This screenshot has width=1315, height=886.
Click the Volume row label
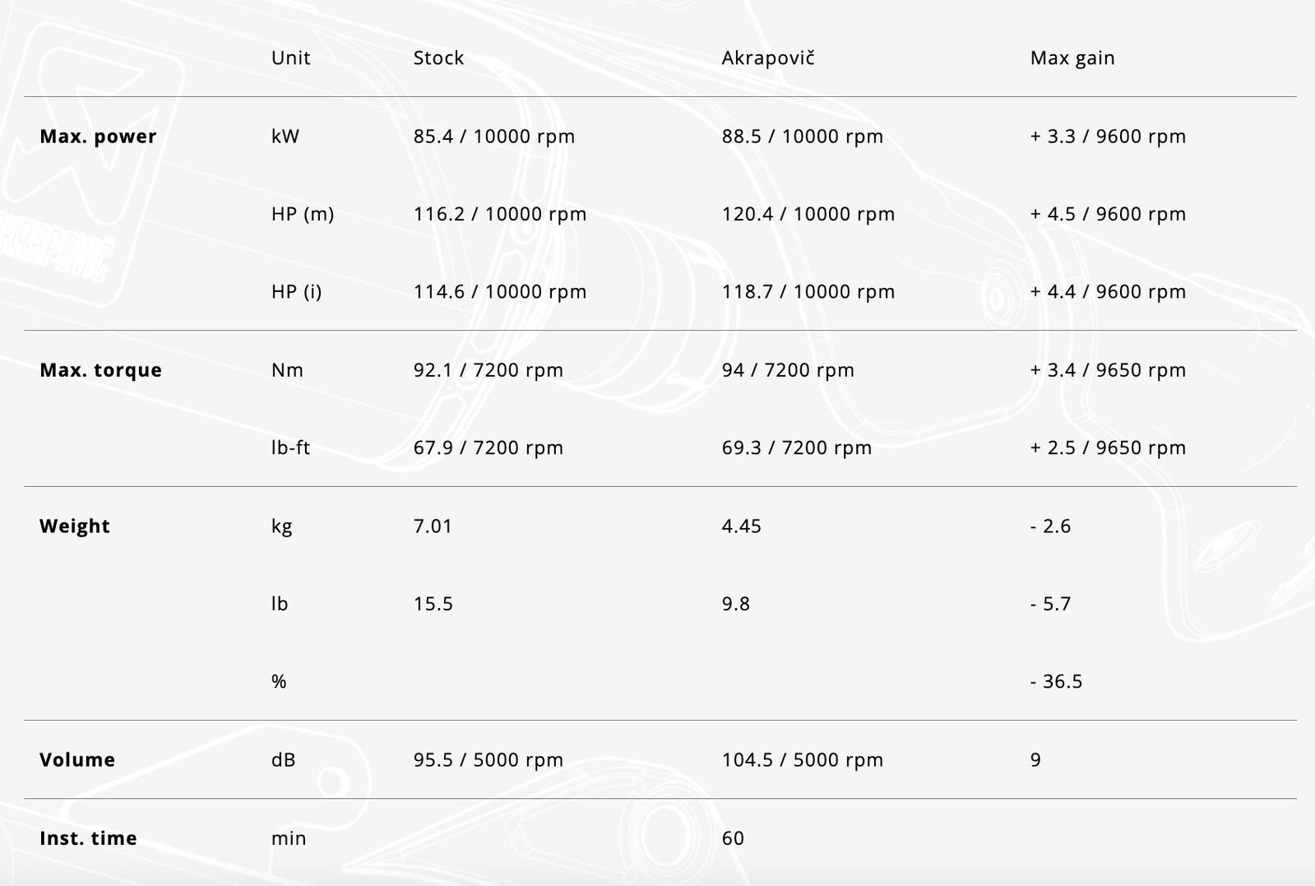77,759
